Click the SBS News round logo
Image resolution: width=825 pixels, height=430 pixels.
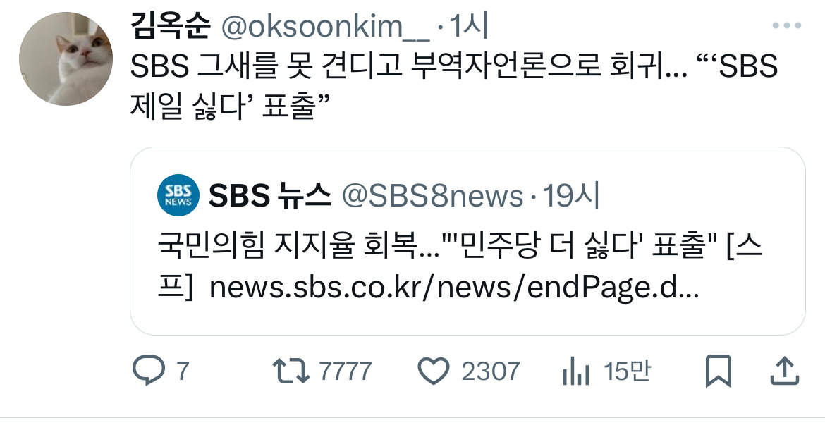point(178,195)
